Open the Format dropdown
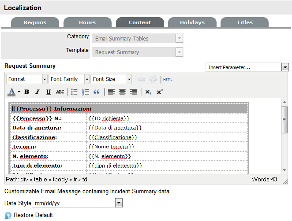Image resolution: width=292 pixels, height=221 pixels. coord(26,79)
